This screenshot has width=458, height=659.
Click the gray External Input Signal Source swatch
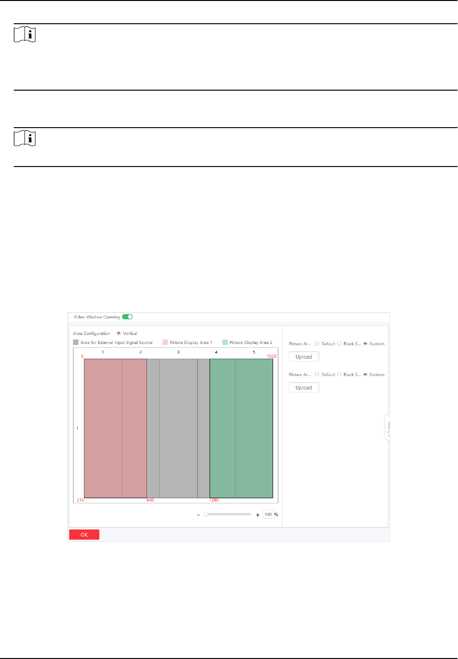pos(76,342)
